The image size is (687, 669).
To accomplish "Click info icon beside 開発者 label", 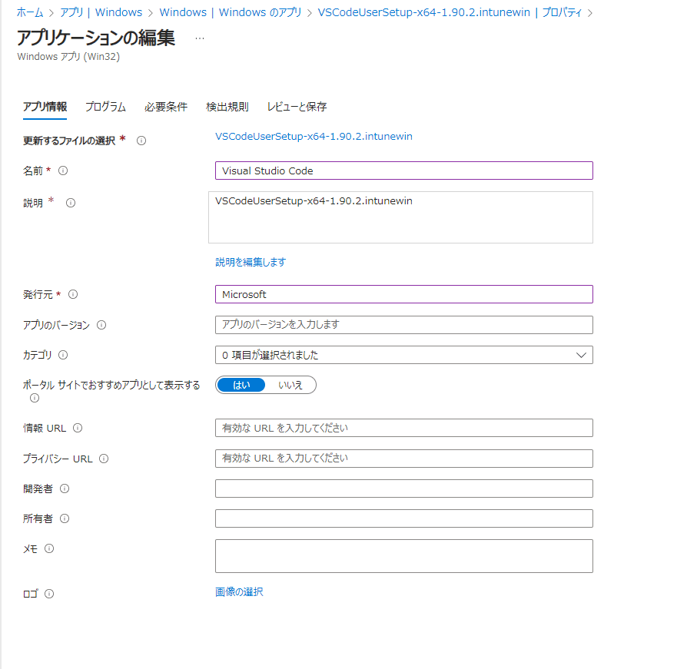I will [x=65, y=489].
